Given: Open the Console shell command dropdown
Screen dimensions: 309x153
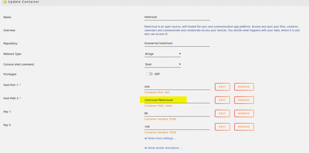Looking at the screenshot, I should (x=163, y=64).
